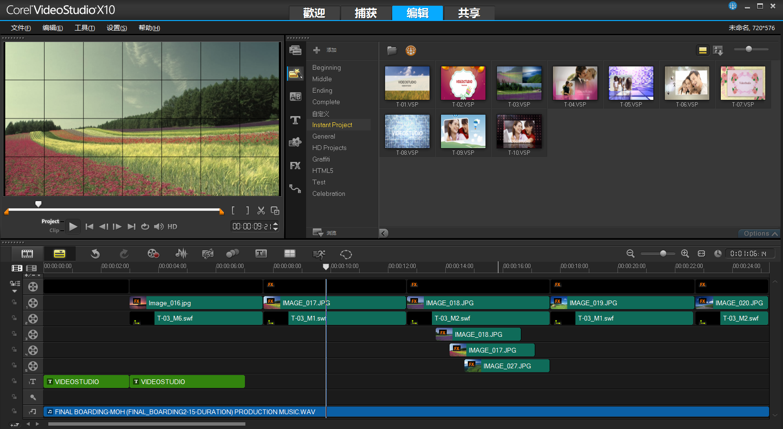This screenshot has width=783, height=429.
Task: Switch to Storyboard view
Action: tap(27, 254)
